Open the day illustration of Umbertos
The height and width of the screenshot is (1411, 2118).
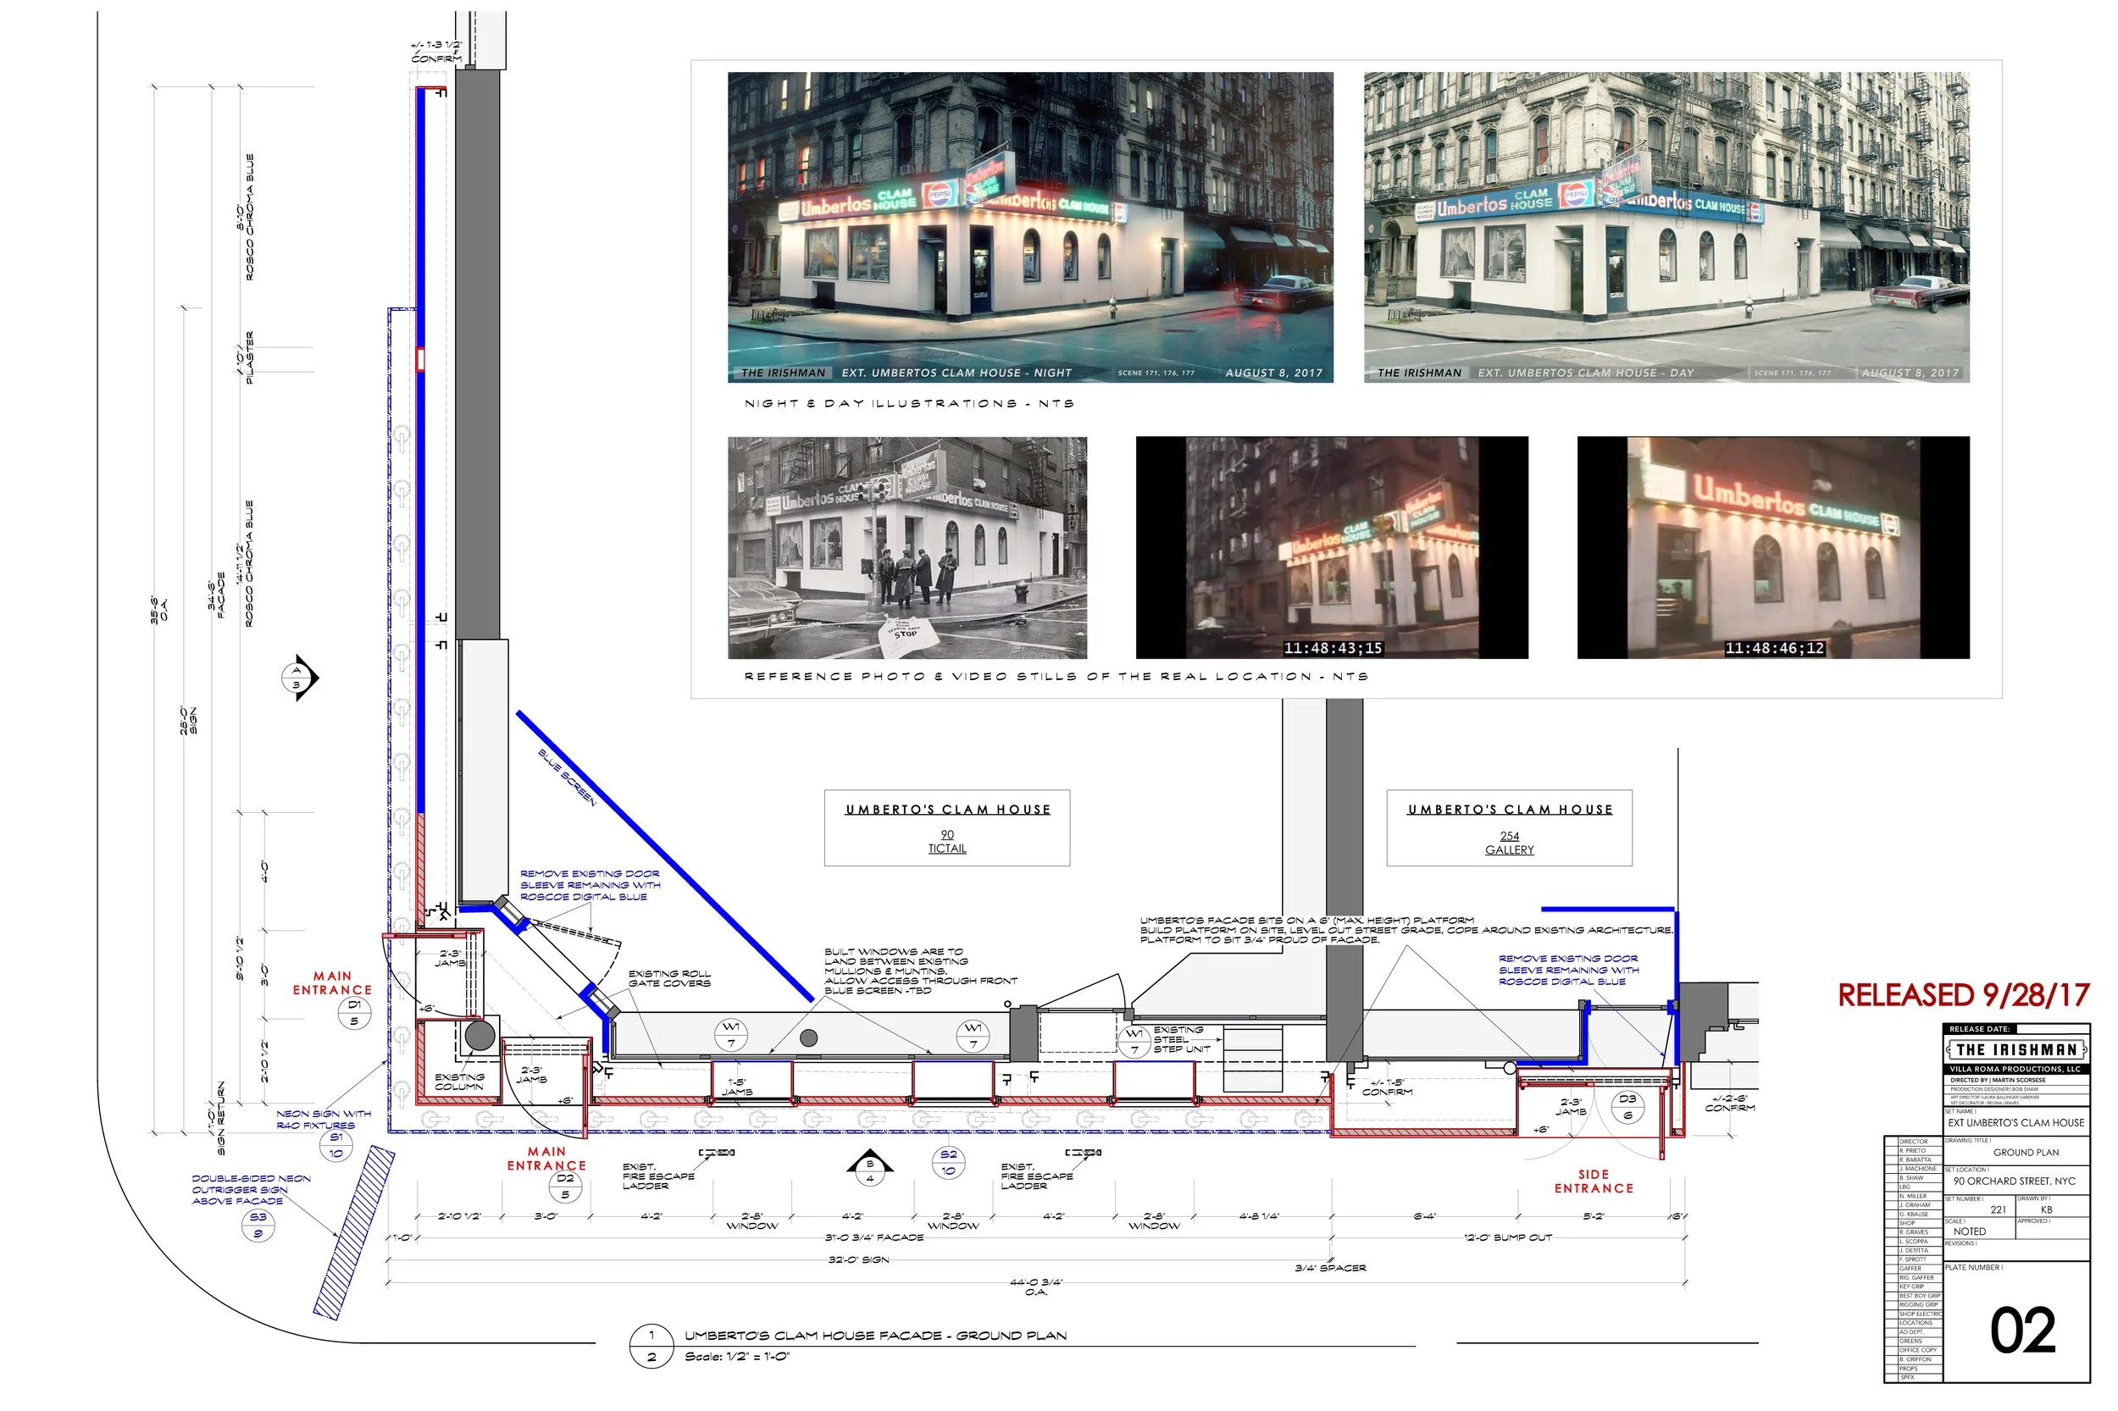[1666, 227]
